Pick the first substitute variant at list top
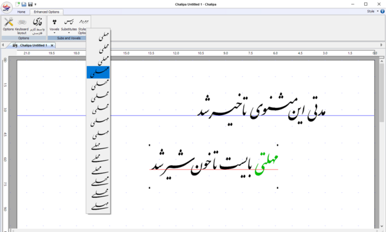Image resolution: width=386 pixels, height=232 pixels. click(104, 36)
